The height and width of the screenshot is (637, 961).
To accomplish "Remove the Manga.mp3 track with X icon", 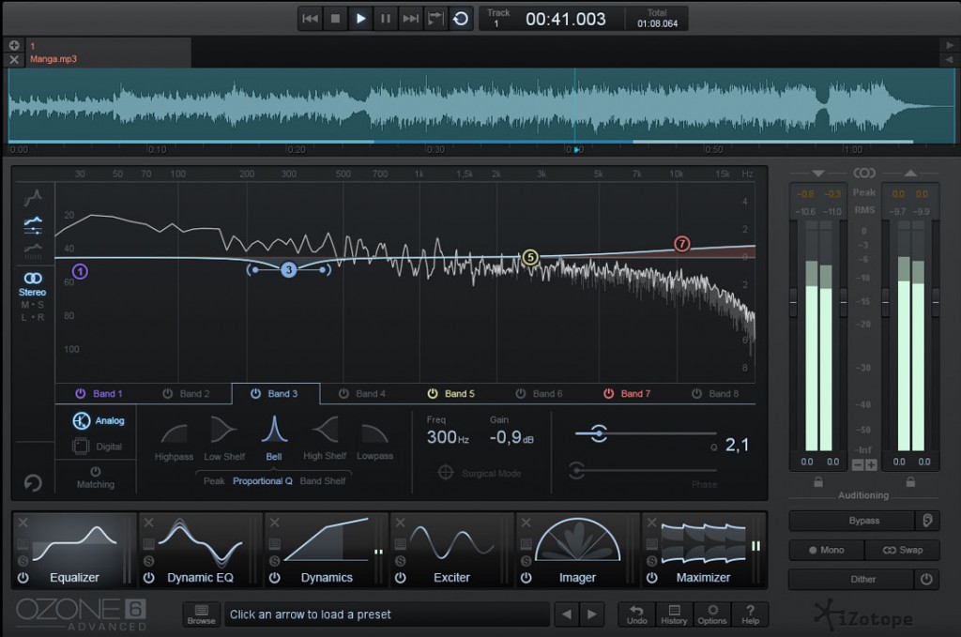I will (14, 59).
